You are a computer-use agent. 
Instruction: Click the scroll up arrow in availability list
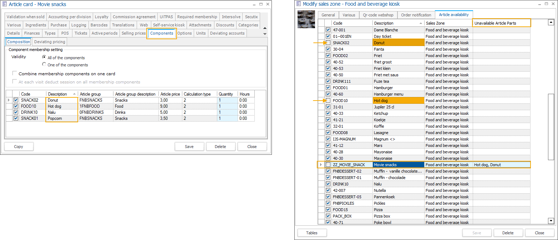551,22
